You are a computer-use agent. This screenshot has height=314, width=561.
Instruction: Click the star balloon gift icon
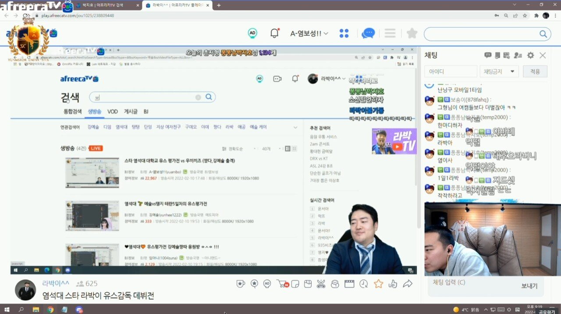pos(254,284)
